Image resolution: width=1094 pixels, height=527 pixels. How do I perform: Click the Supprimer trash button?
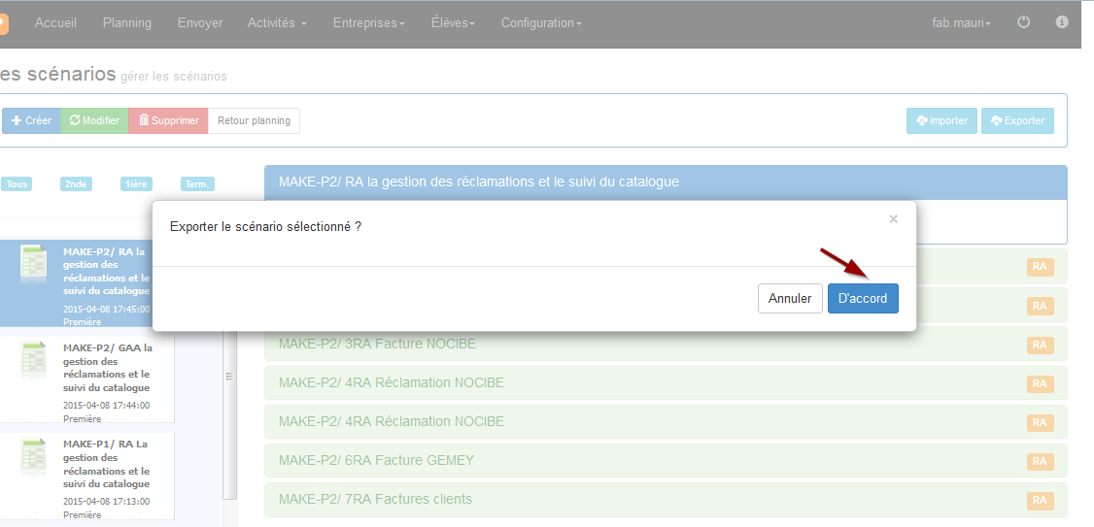point(168,120)
